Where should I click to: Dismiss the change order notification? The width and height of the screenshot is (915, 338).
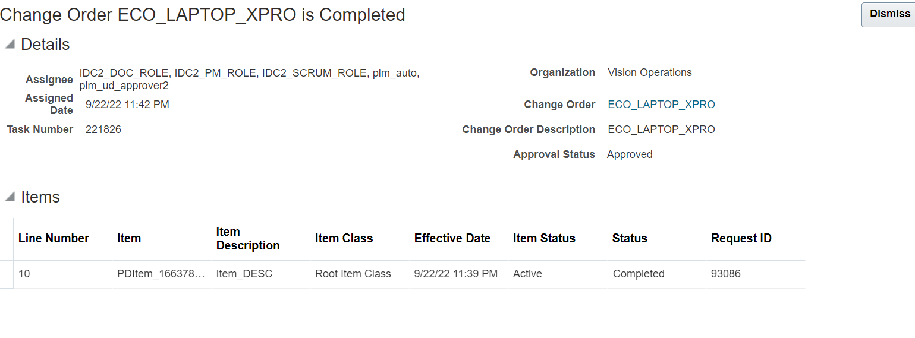coord(889,14)
